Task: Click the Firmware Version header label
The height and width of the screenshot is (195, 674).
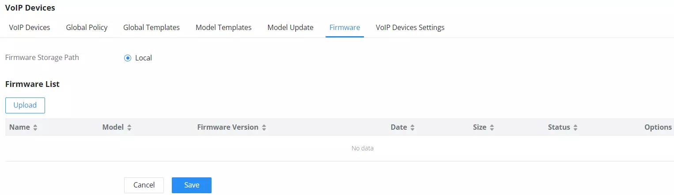Action: pos(228,127)
